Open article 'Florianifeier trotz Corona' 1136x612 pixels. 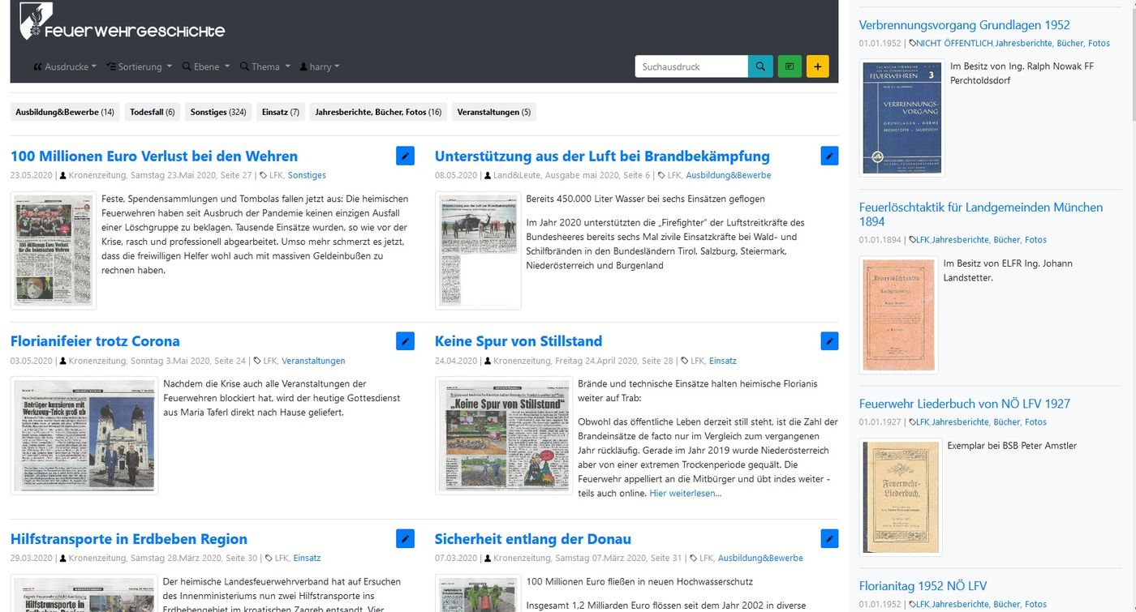tap(95, 341)
